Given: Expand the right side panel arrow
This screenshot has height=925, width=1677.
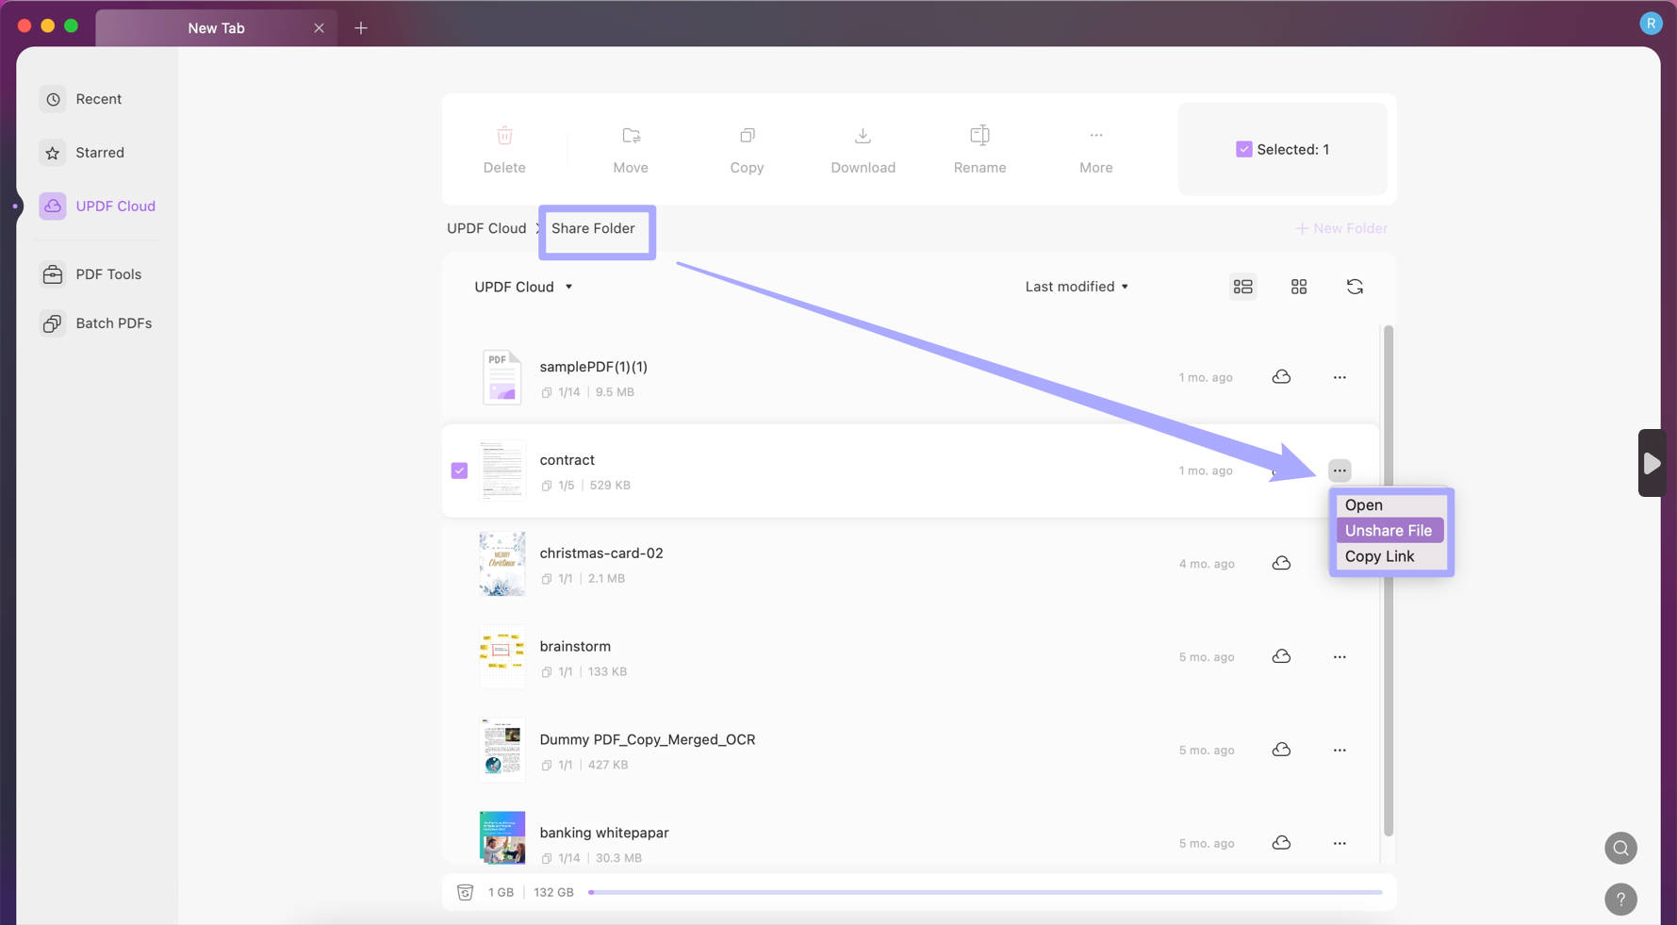Looking at the screenshot, I should pyautogui.click(x=1652, y=463).
